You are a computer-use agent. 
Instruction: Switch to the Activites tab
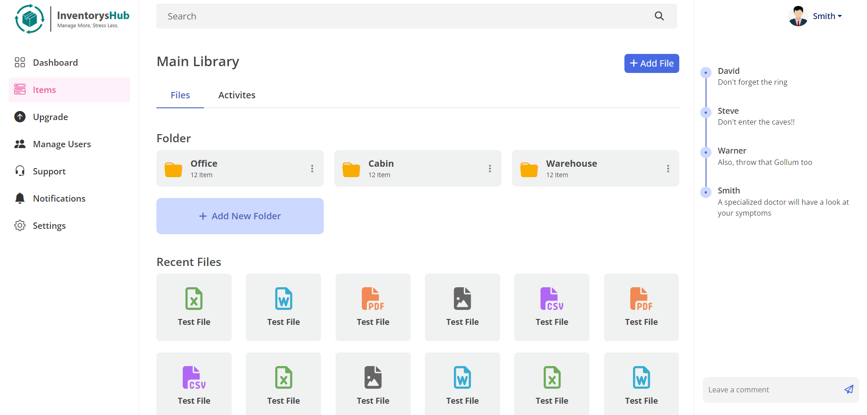tap(237, 95)
